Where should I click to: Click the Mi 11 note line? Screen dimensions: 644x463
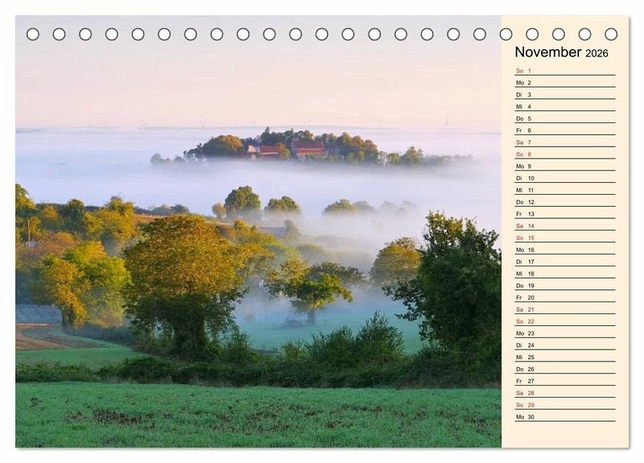(x=564, y=190)
